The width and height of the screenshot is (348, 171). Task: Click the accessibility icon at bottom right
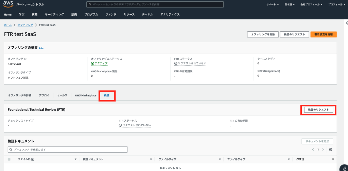click(x=344, y=168)
